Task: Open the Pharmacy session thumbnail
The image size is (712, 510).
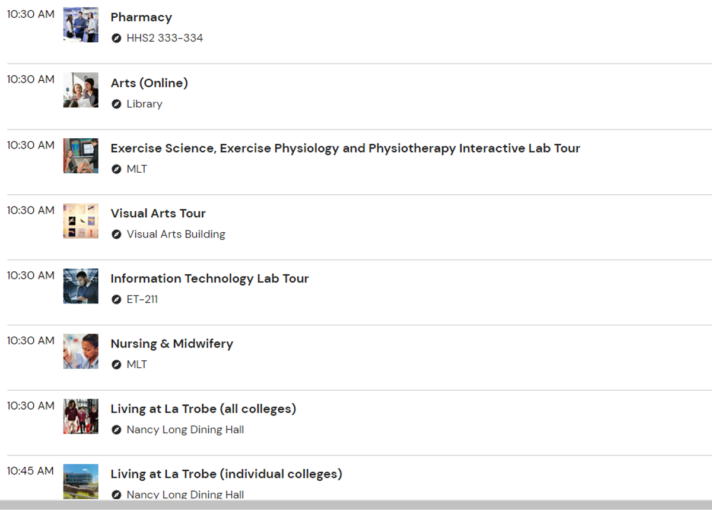Action: pos(81,25)
